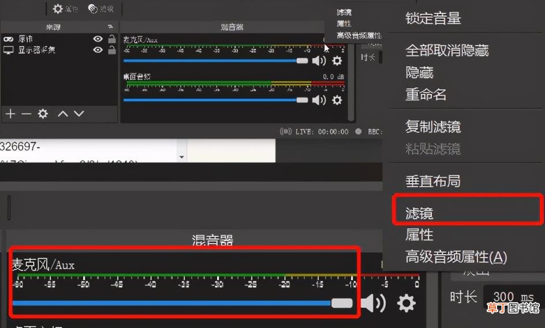The width and height of the screenshot is (545, 328).
Task: Toggle the lock for 原神 source
Action: [112, 39]
